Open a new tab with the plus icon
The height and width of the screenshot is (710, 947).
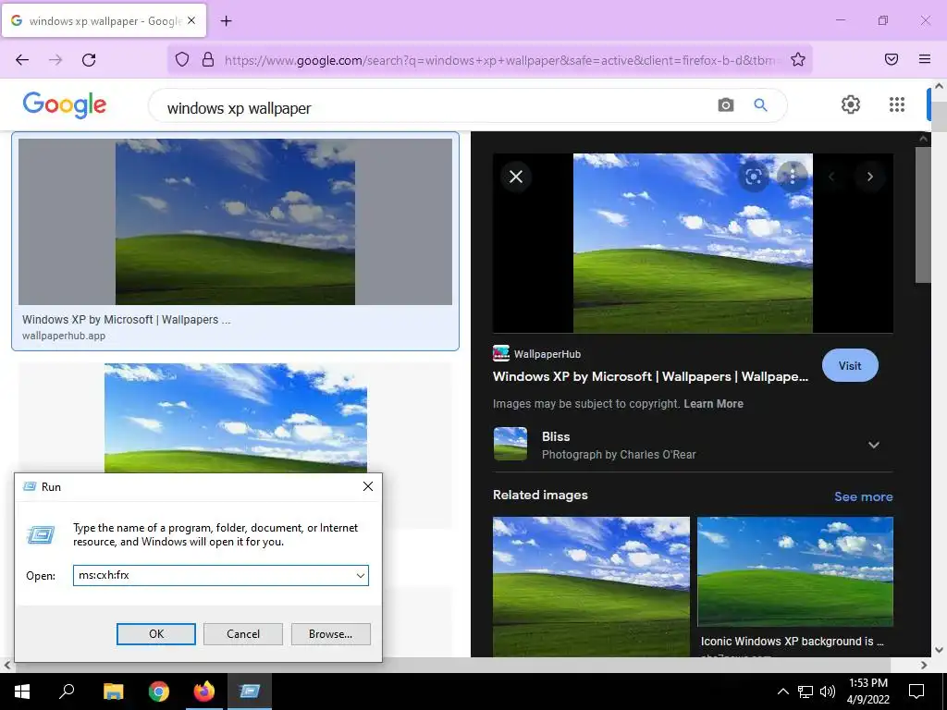click(x=226, y=21)
